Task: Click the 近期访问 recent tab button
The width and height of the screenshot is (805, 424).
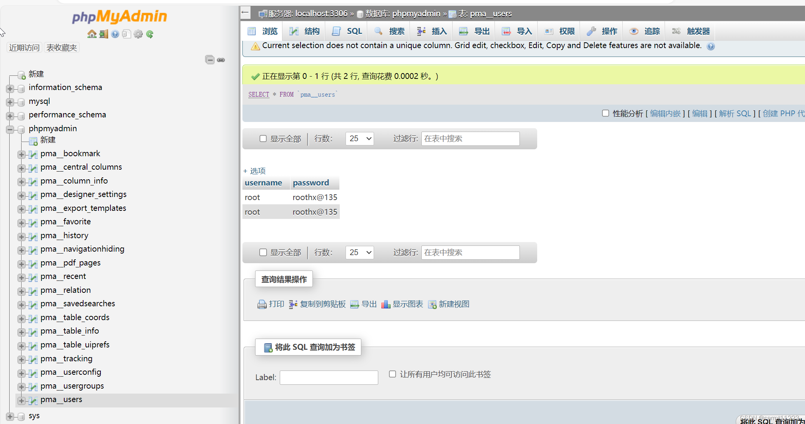Action: pos(24,48)
